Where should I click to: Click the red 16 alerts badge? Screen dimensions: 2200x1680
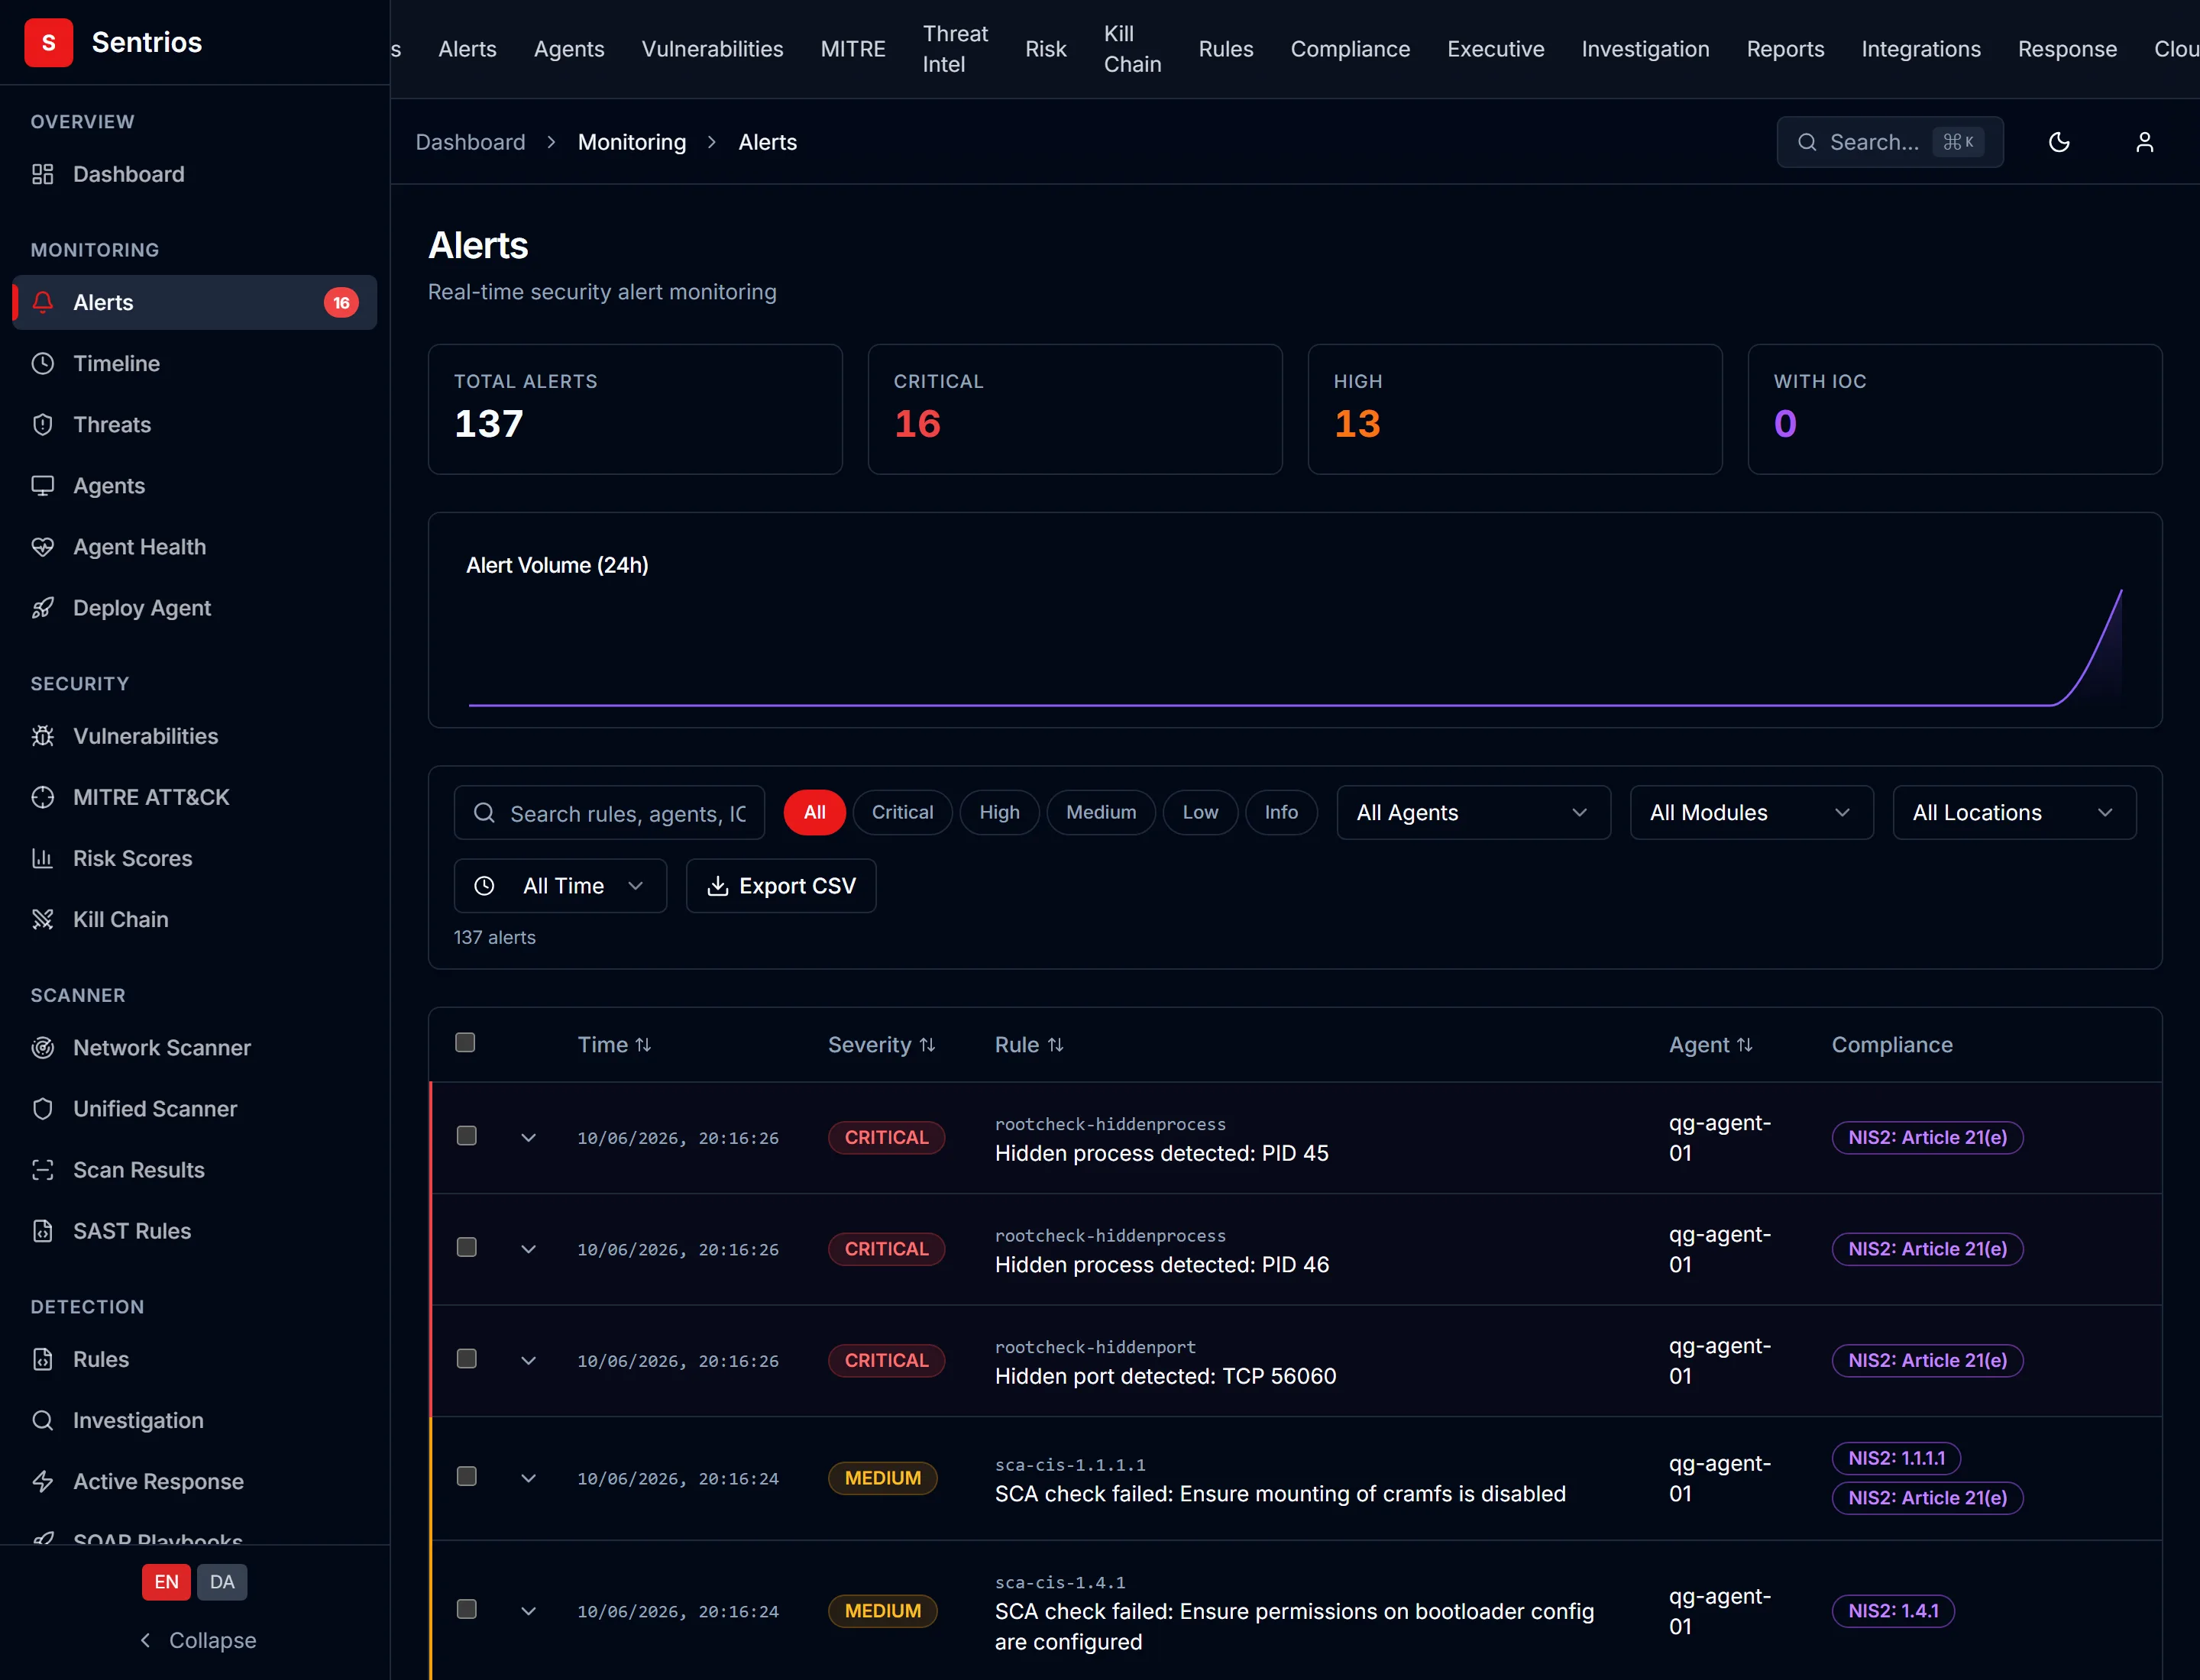[341, 302]
